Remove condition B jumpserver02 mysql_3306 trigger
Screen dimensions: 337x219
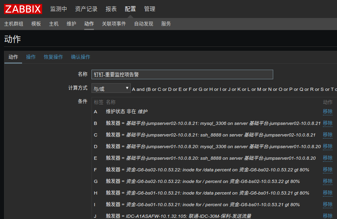coord(327,123)
